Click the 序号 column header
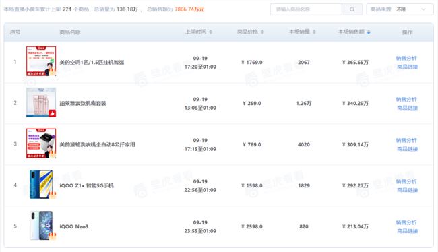This screenshot has height=252, width=438. 15,32
